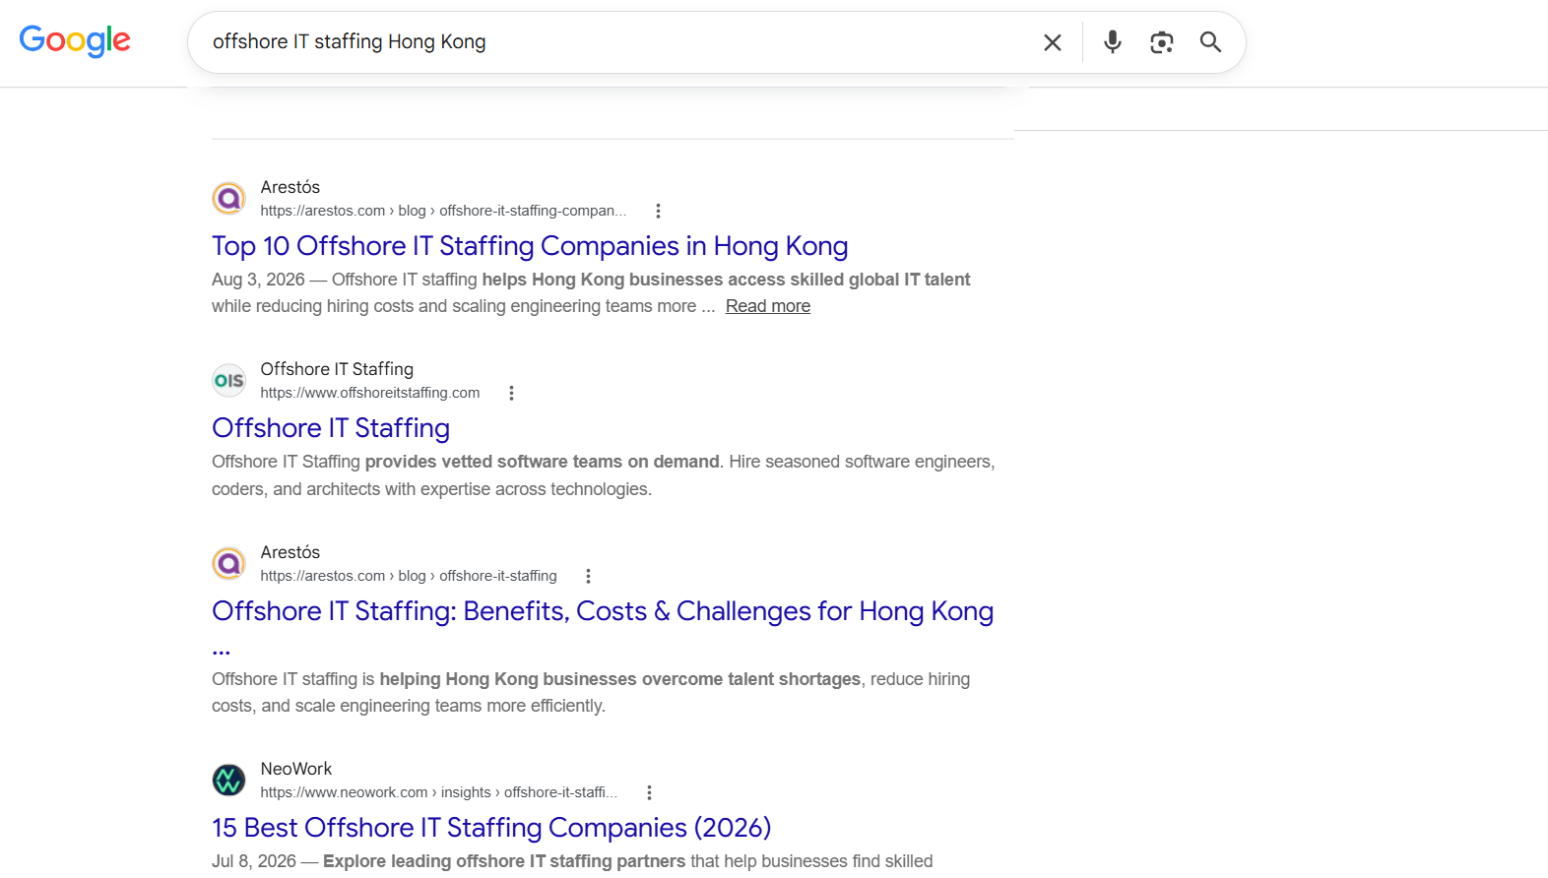Open more options for NeoWork result
The image size is (1548, 878).
point(649,792)
